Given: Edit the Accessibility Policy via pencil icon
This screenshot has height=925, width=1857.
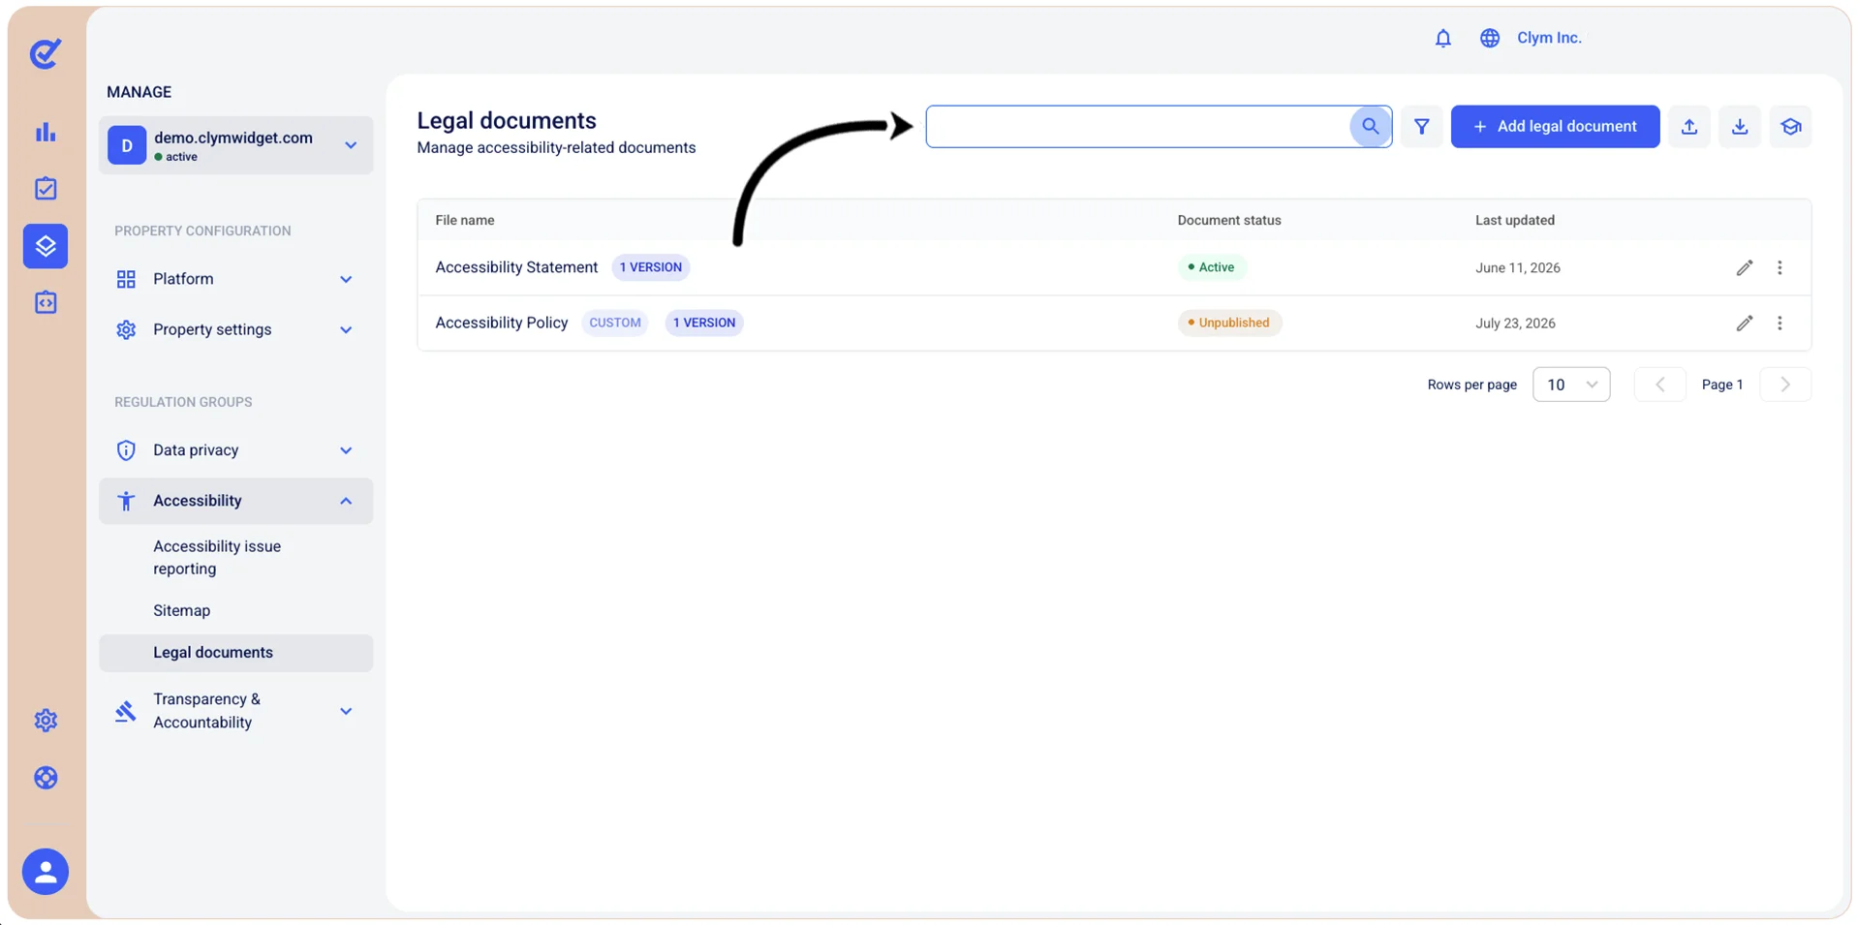Looking at the screenshot, I should click(1745, 323).
